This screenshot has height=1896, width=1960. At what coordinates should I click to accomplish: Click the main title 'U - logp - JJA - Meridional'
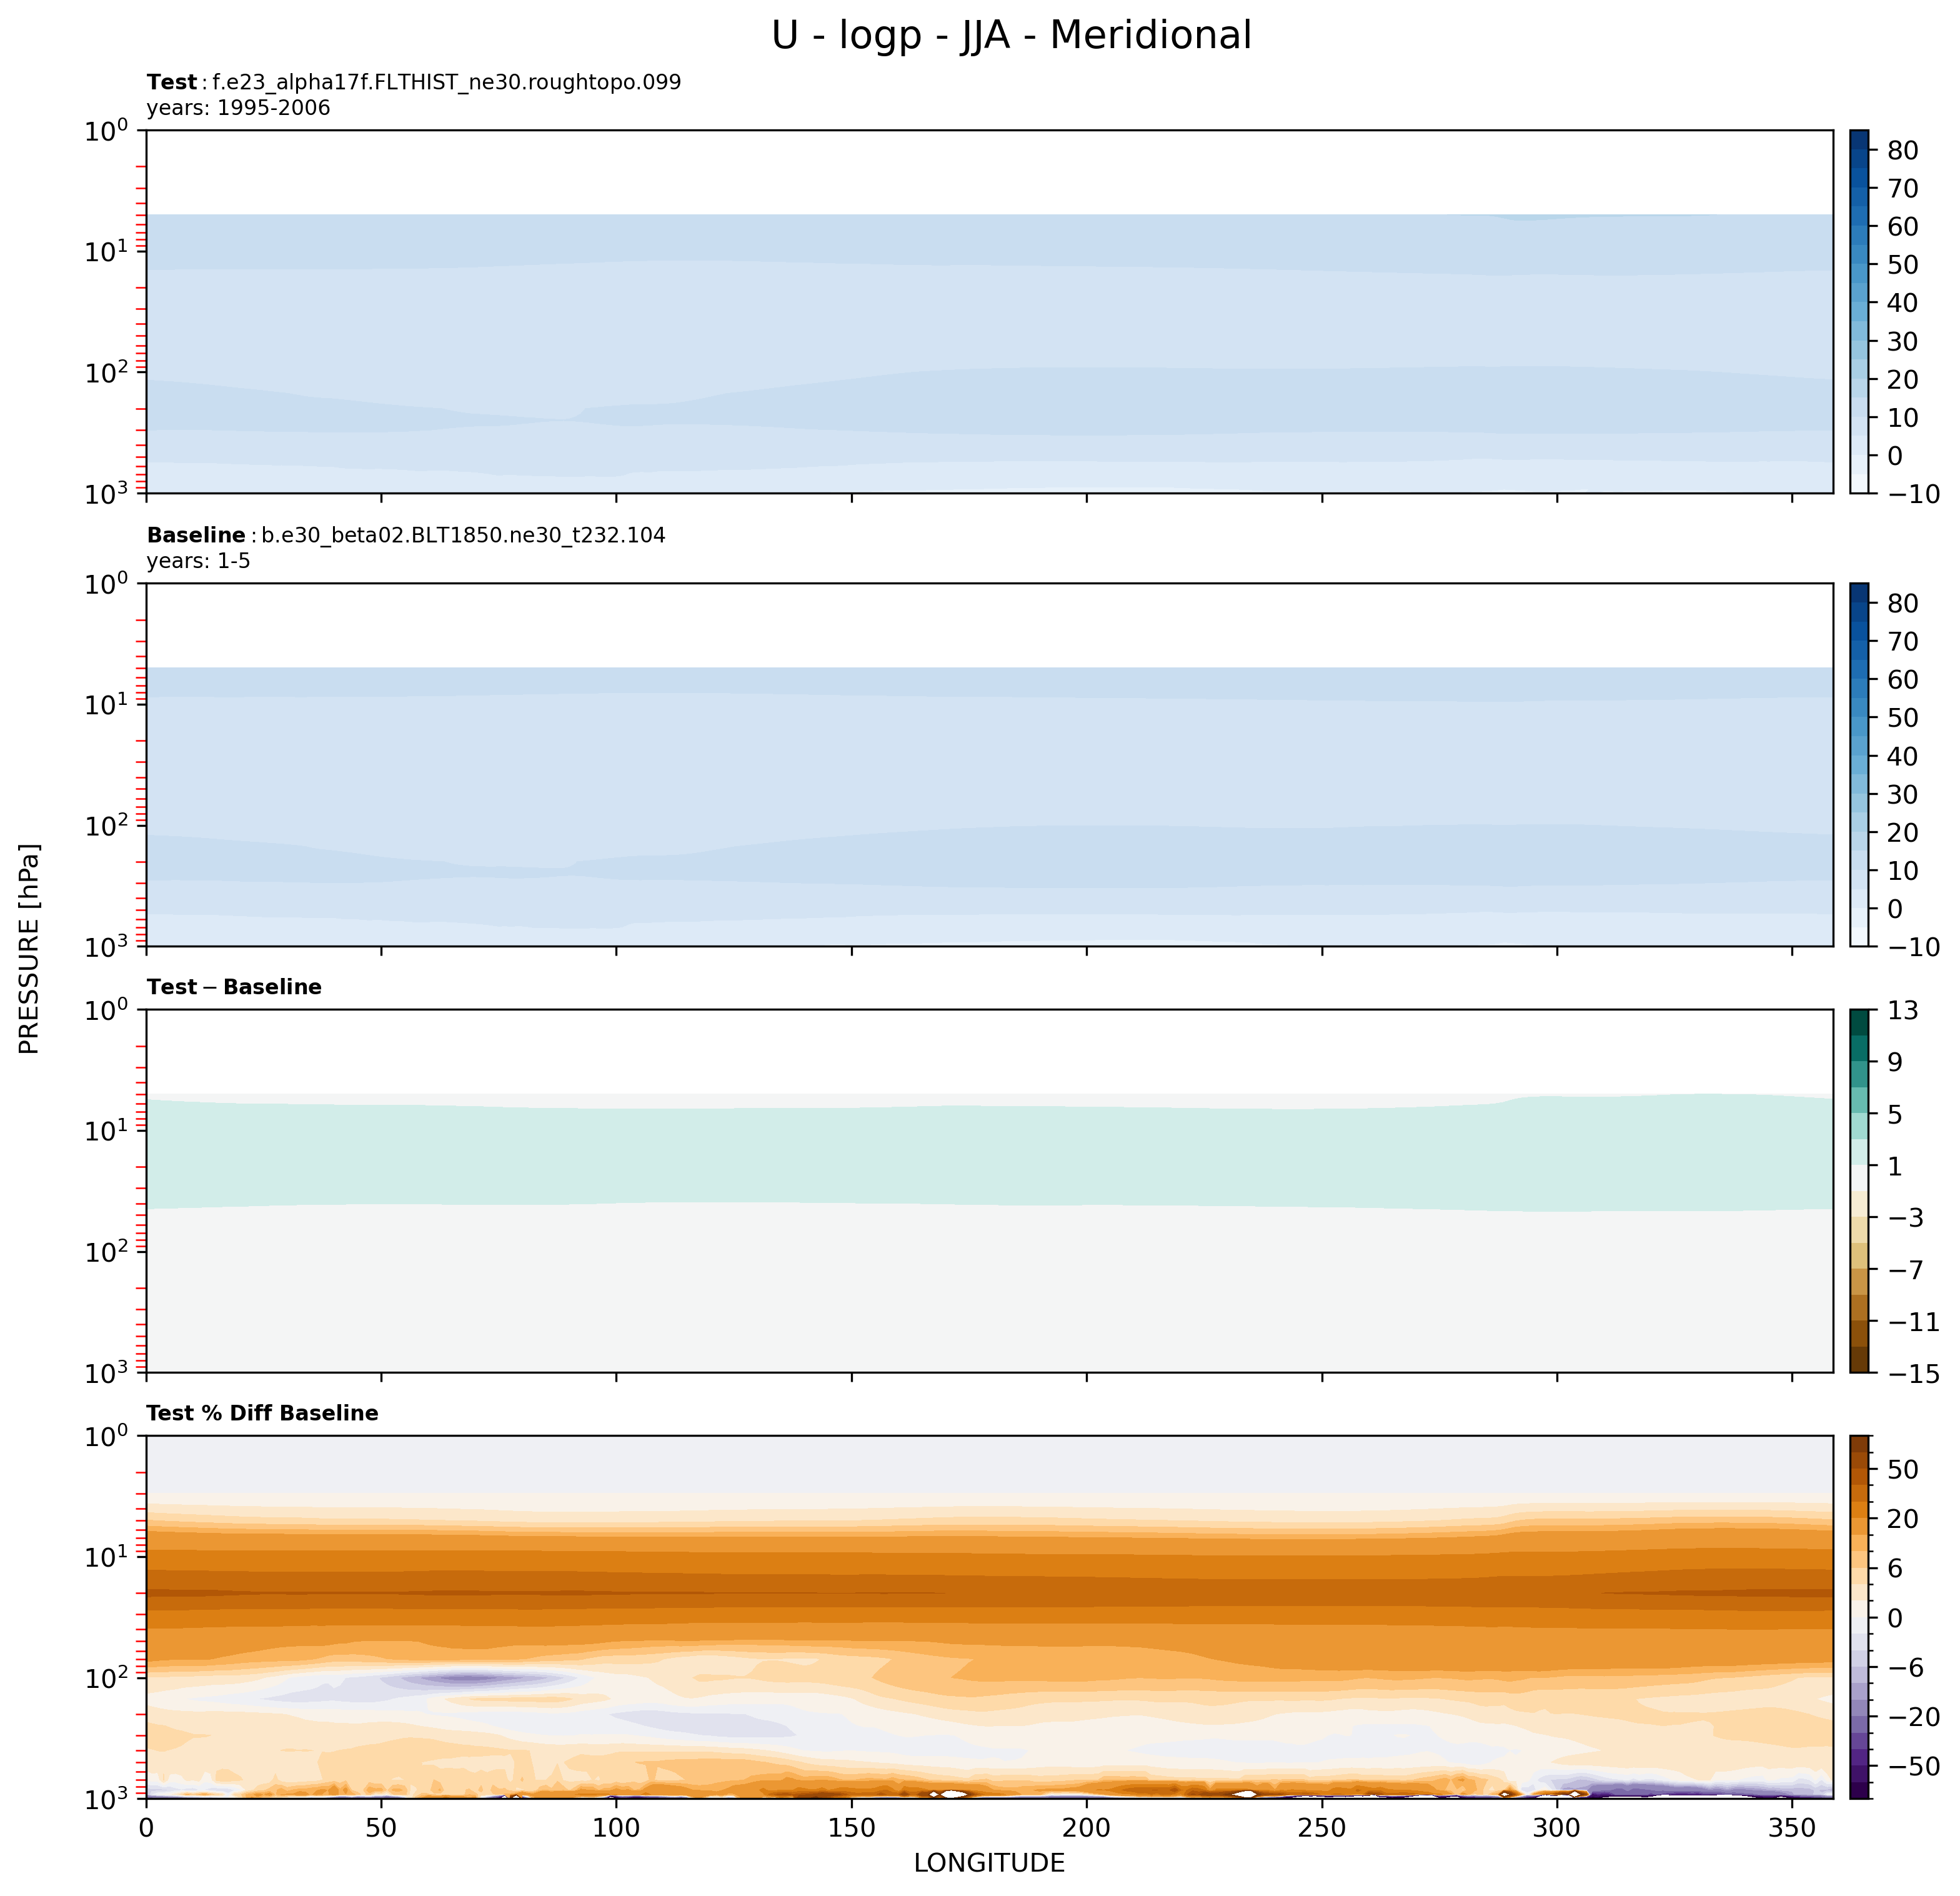pos(1011,36)
